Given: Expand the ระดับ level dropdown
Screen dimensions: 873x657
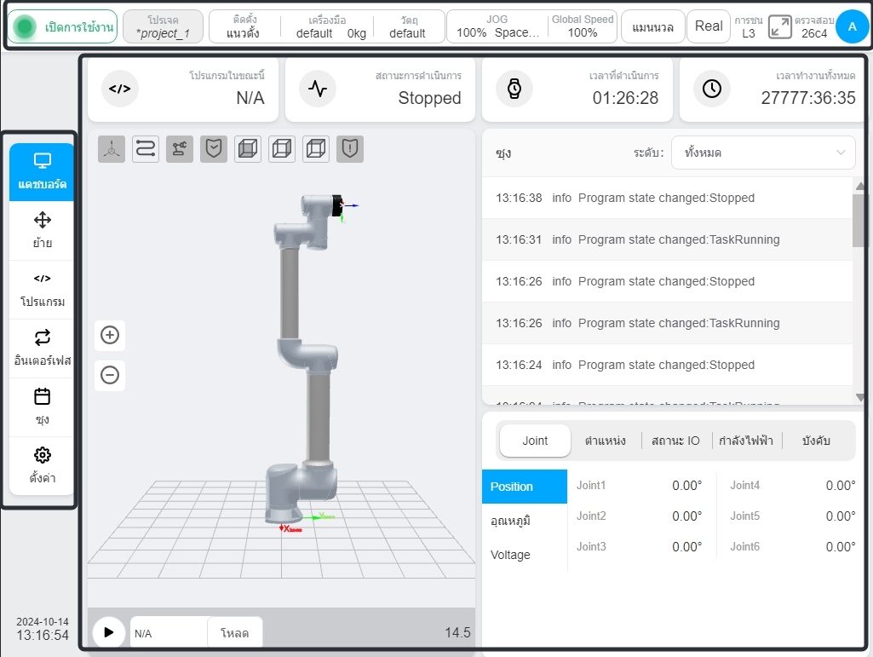Looking at the screenshot, I should click(x=763, y=153).
